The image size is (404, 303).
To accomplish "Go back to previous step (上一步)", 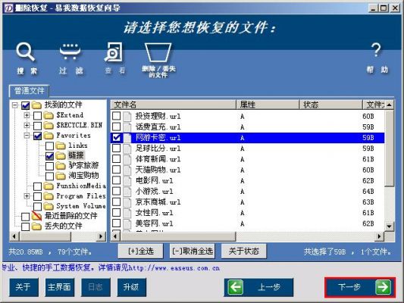I will [x=258, y=287].
